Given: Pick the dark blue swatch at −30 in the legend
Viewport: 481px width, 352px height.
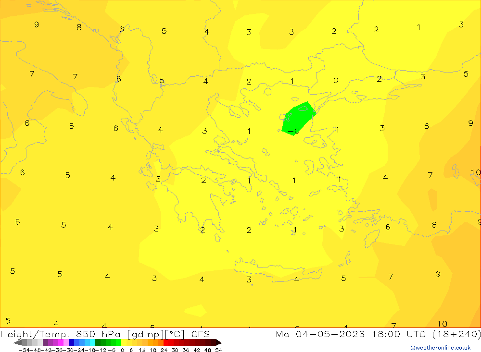Looking at the screenshot, I should [71, 343].
